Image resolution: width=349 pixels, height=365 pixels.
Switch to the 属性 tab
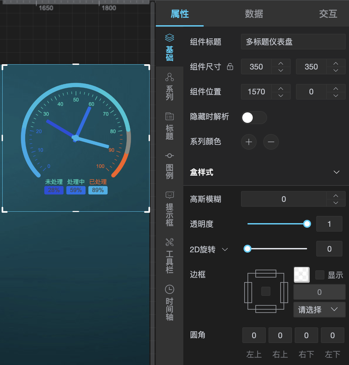[180, 14]
